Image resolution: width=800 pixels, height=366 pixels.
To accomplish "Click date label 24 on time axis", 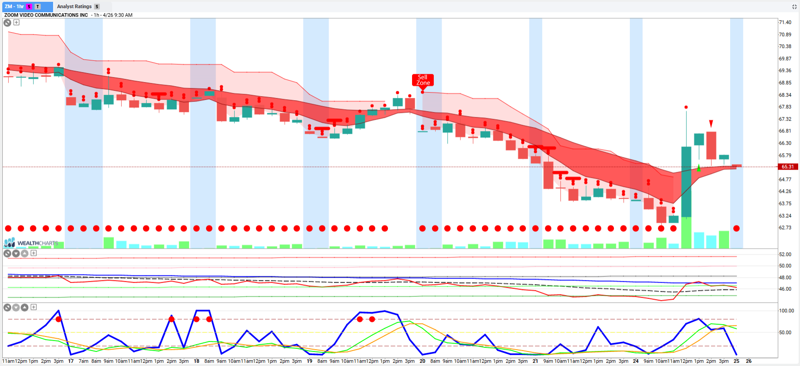I will coord(636,361).
